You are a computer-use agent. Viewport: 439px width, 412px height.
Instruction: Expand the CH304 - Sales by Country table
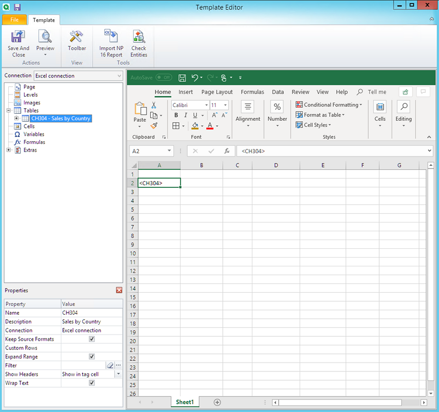click(15, 118)
